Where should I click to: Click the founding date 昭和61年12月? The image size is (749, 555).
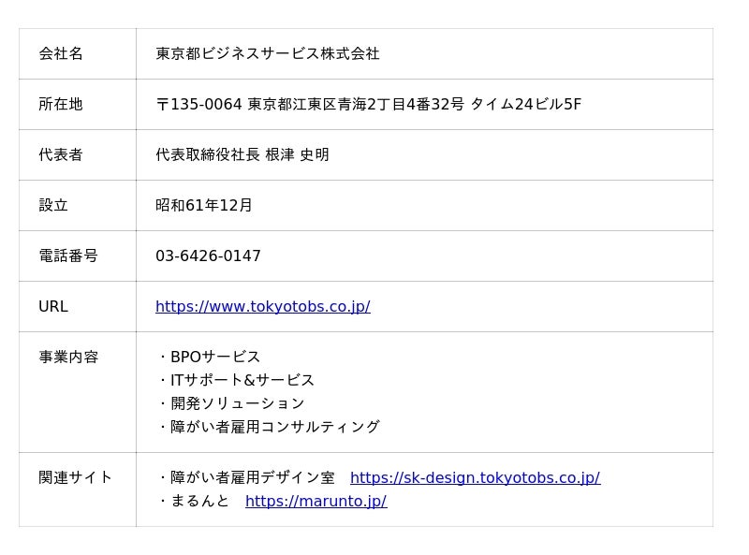[204, 206]
